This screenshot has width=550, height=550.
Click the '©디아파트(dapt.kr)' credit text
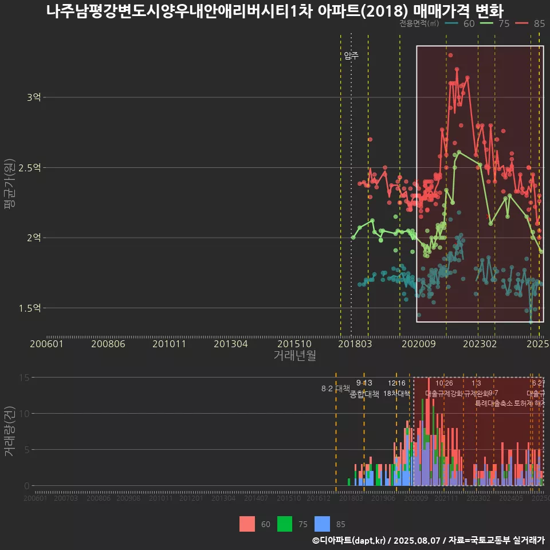pyautogui.click(x=349, y=540)
